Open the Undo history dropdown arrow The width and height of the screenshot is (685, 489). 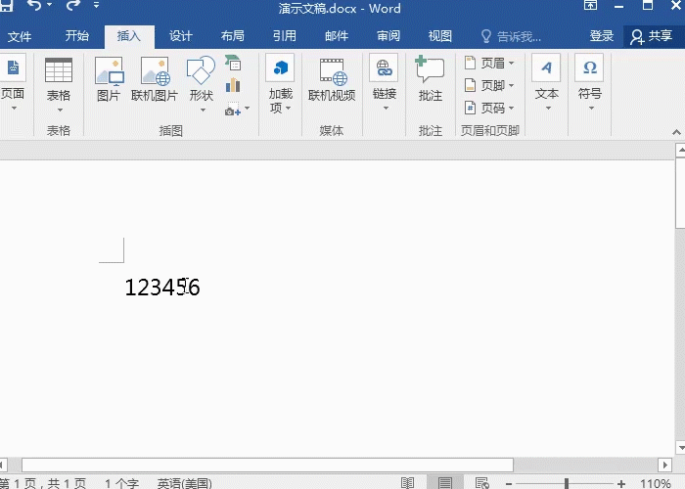[x=49, y=5]
